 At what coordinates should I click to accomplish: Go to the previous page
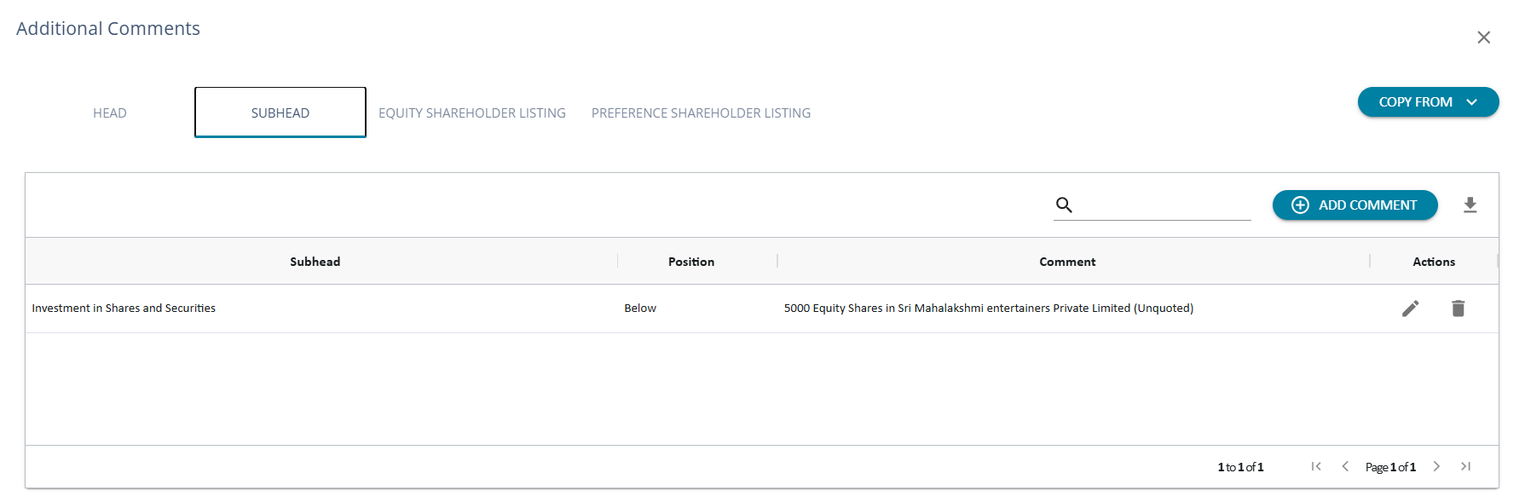click(x=1345, y=466)
